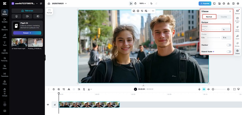This screenshot has width=242, height=115.
Task: Open the three-dots more options on canvas toolbar
Action: (x=153, y=11)
